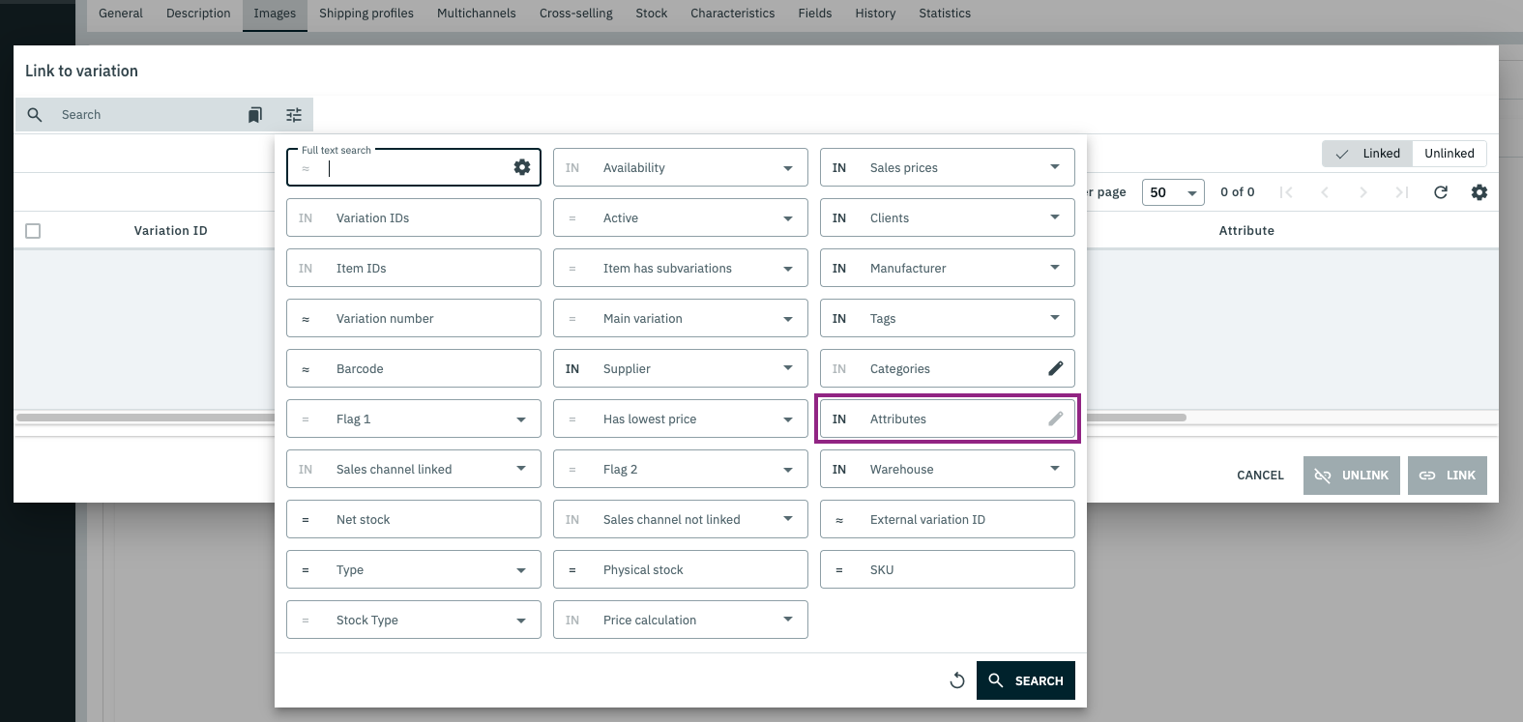Open full text search settings gear
This screenshot has width=1523, height=722.
click(x=522, y=167)
